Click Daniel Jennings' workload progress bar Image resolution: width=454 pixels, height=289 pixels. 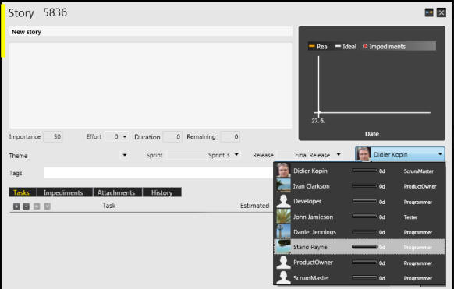pos(364,232)
